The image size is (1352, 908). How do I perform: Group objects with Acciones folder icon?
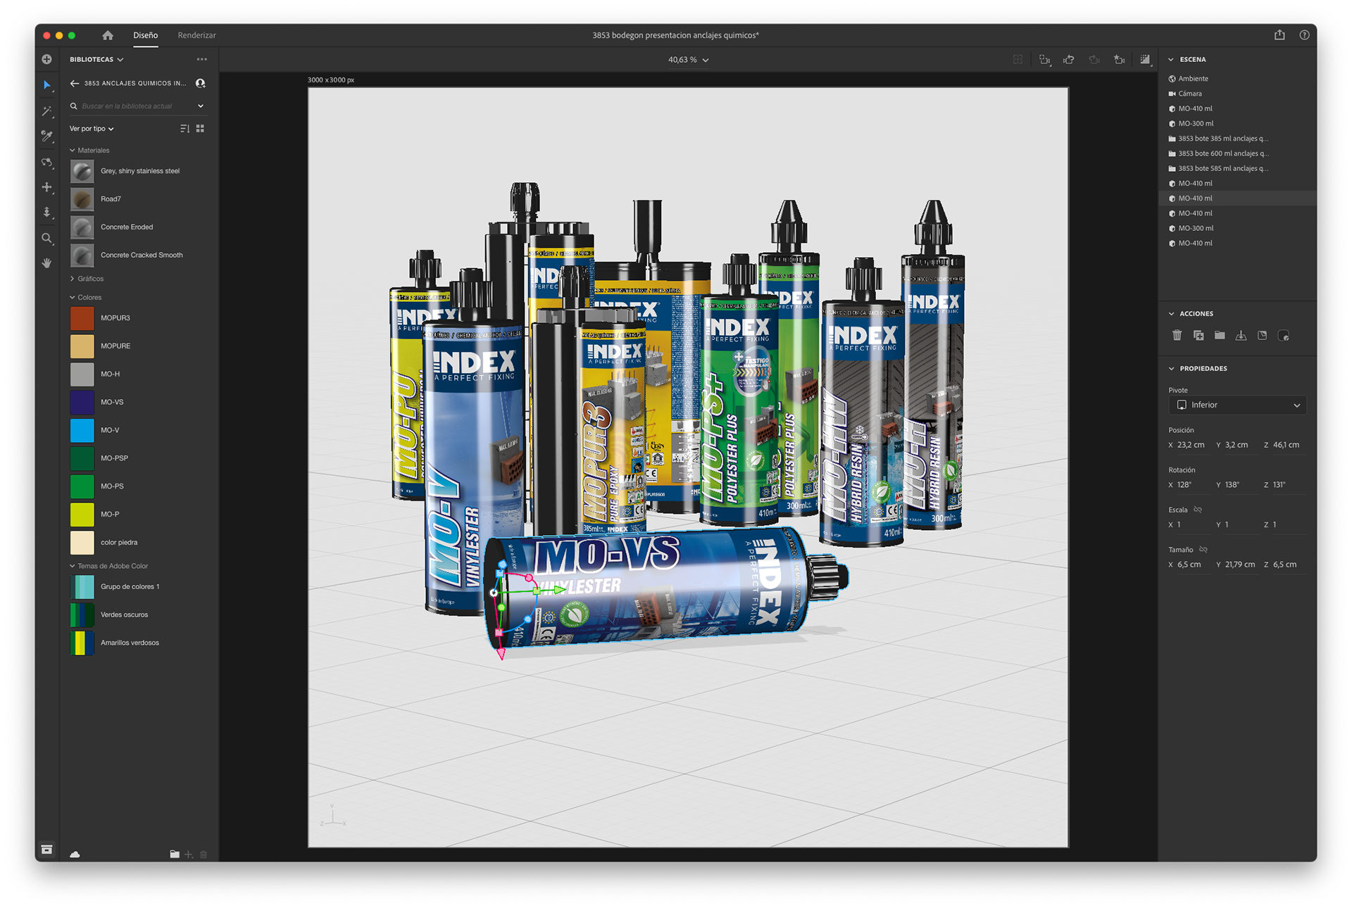point(1220,336)
